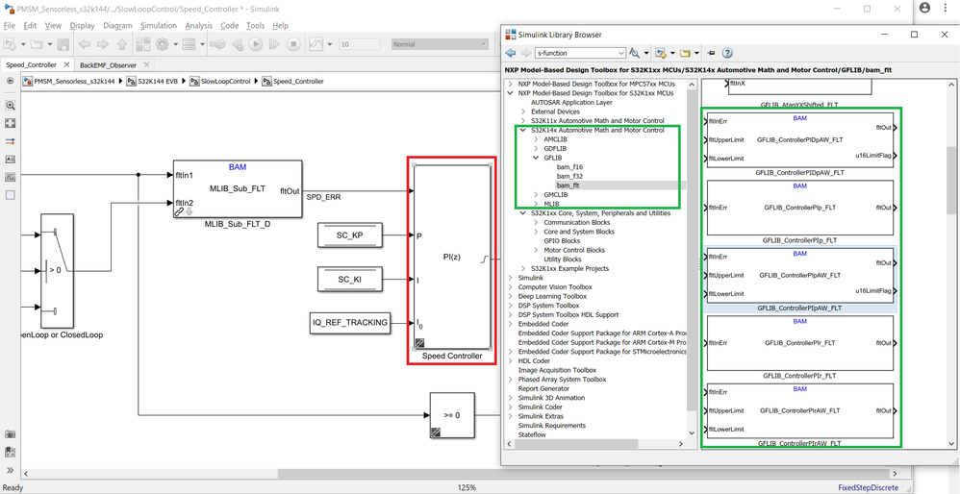
Task: Click the pin icon to keep Library Browser on top
Action: pos(711,53)
